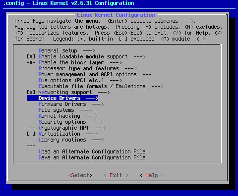Click the arrow after Kernel hacking
The width and height of the screenshot is (238, 196).
point(92,116)
